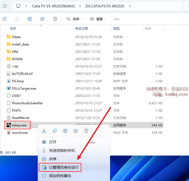The width and height of the screenshot is (189, 181).
Task: Click the VBA folder icon
Action: pos(8,51)
